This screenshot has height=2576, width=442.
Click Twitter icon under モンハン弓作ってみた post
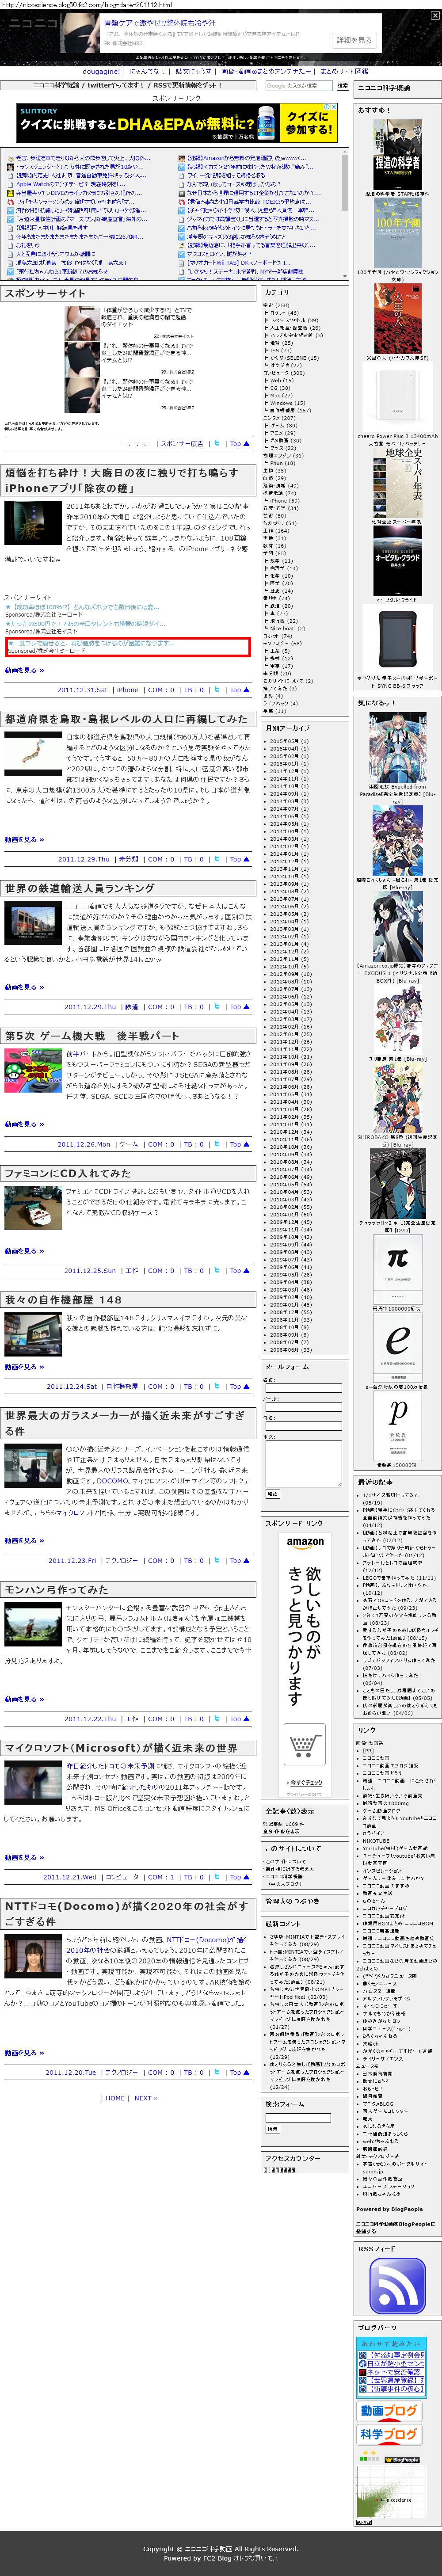[x=217, y=1719]
